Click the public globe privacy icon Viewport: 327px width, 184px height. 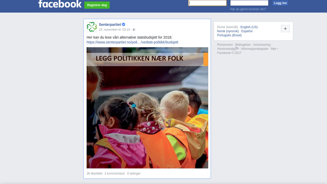coord(134,30)
